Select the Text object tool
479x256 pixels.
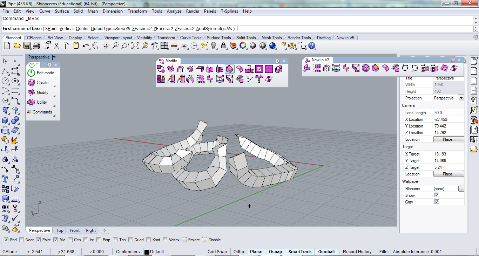pyautogui.click(x=5, y=179)
